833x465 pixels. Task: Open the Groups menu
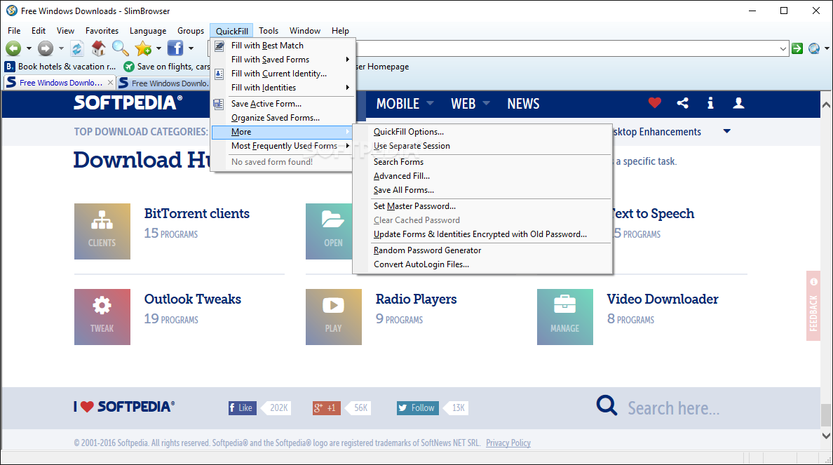191,31
